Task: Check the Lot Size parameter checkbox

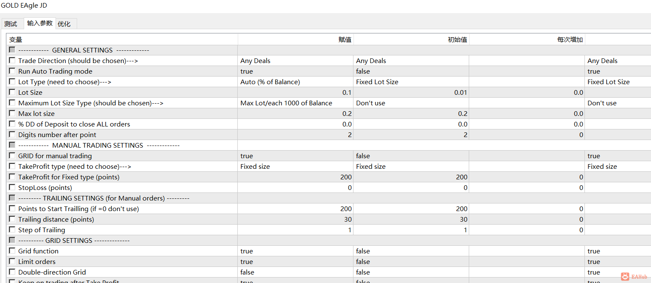Action: point(12,92)
